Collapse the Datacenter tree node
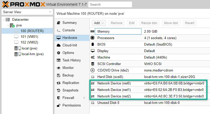Image resolution: width=210 pixels, height=114 pixels. click(x=4, y=20)
